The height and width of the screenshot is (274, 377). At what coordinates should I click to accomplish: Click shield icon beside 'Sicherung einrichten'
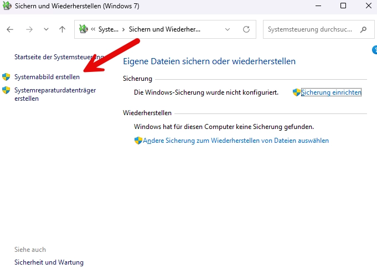click(x=297, y=92)
